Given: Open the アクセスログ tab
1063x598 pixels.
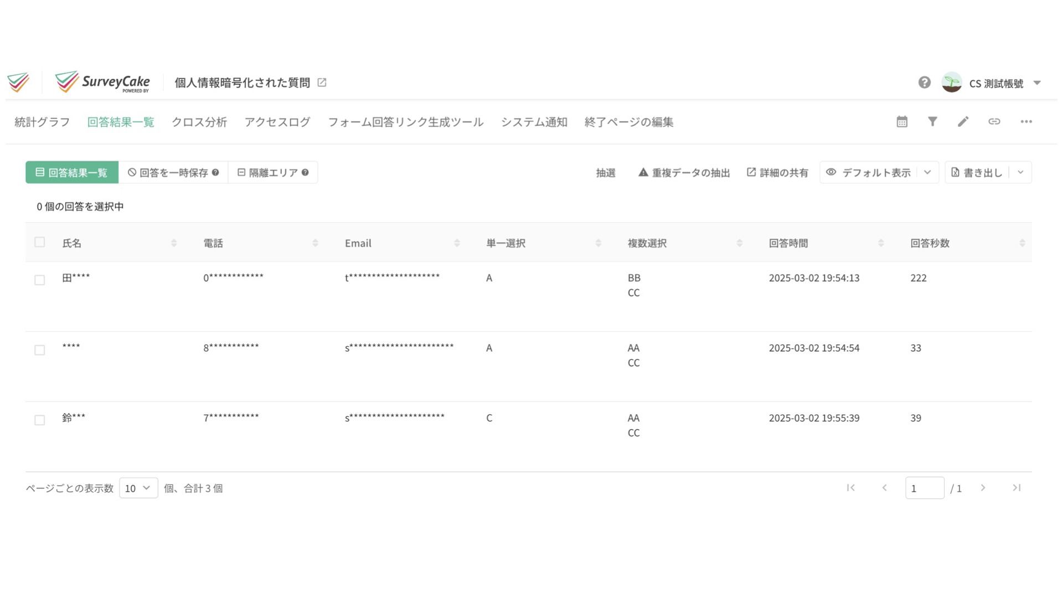Looking at the screenshot, I should coord(277,122).
